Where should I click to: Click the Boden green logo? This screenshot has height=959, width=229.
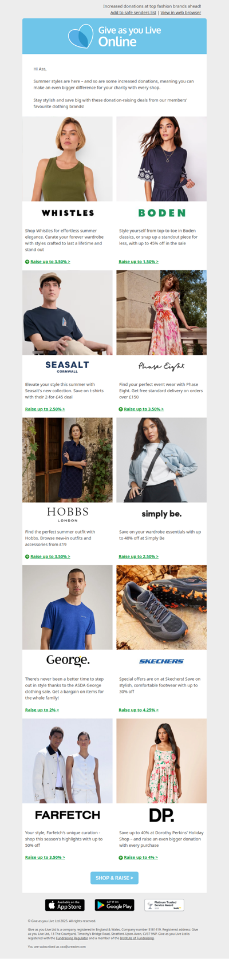162,213
